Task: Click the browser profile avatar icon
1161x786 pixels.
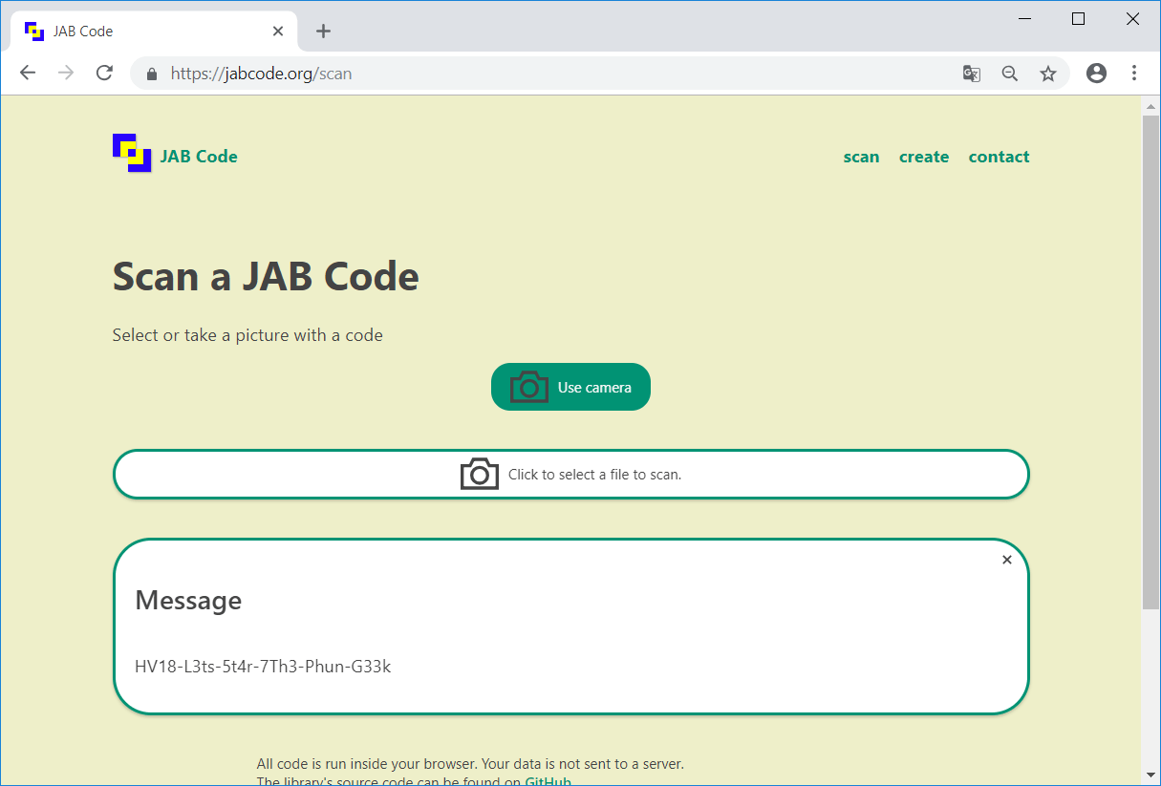Action: (1096, 73)
